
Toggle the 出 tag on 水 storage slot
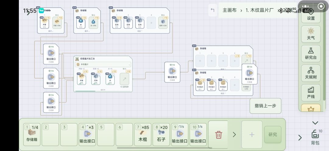click(84, 18)
